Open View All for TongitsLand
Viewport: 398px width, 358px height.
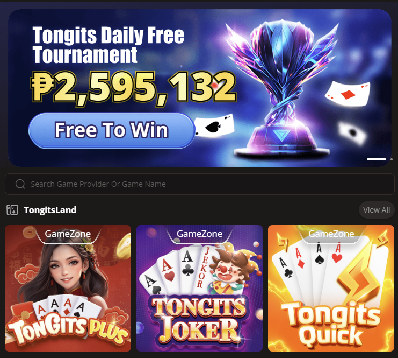377,210
